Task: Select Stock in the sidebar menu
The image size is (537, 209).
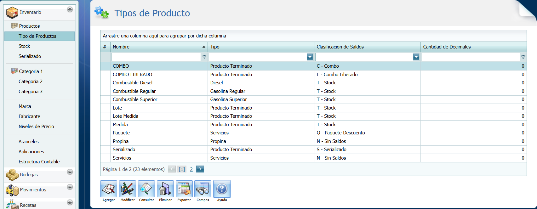Action: pos(24,46)
